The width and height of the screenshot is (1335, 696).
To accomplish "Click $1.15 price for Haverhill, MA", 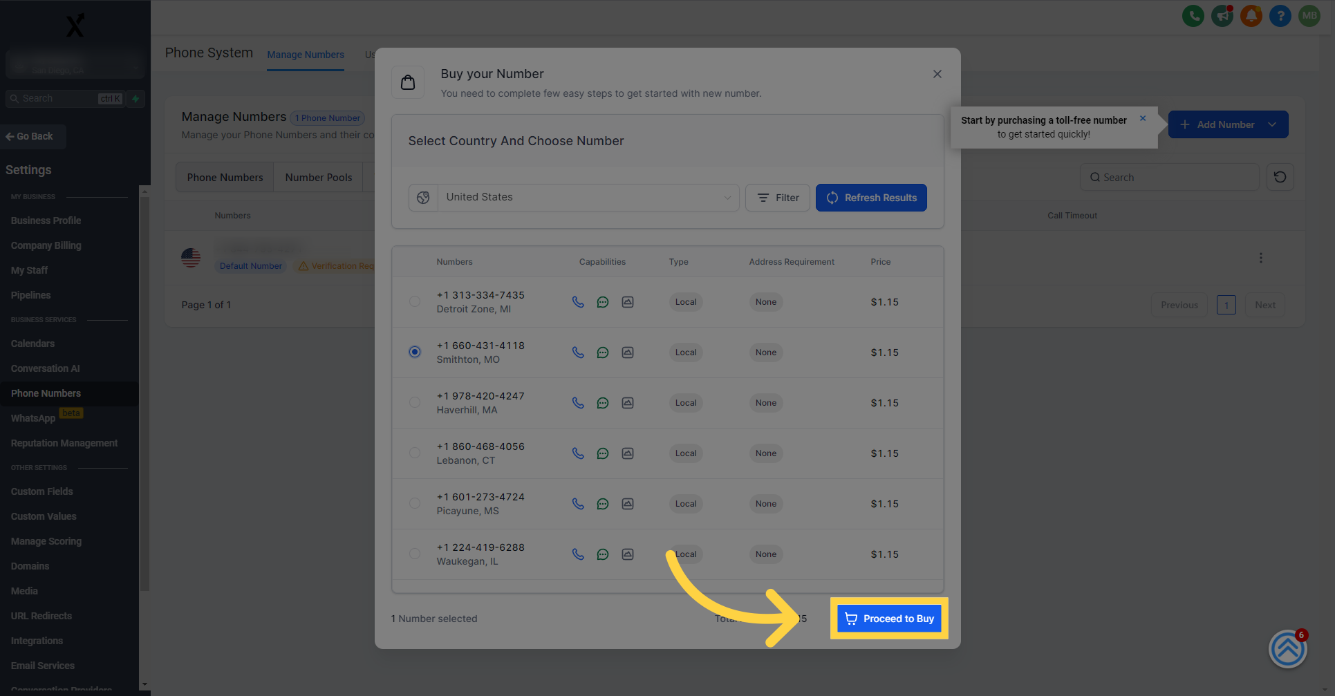I will (884, 403).
